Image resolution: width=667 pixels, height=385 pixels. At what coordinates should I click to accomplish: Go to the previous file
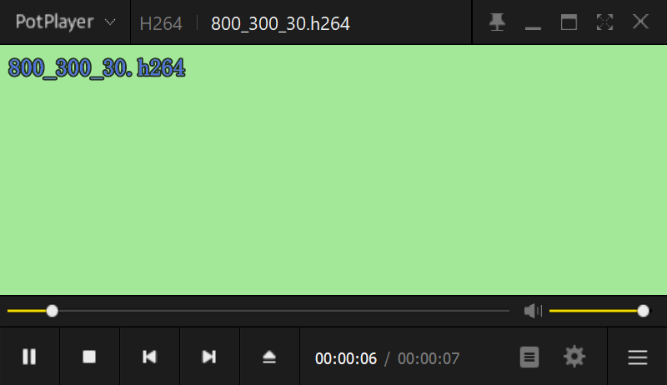[x=149, y=357]
